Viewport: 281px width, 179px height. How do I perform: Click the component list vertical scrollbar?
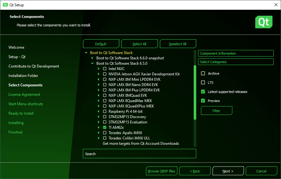[195, 92]
